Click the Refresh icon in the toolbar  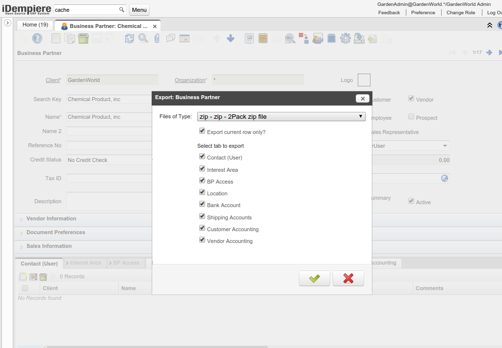pos(129,38)
